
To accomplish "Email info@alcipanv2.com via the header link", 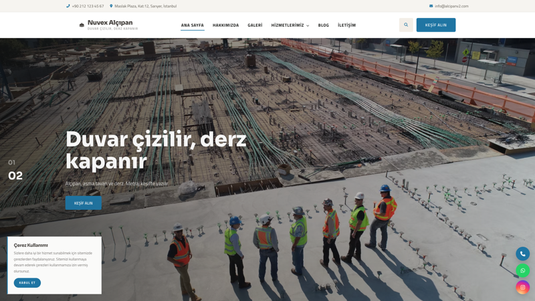I will [451, 6].
